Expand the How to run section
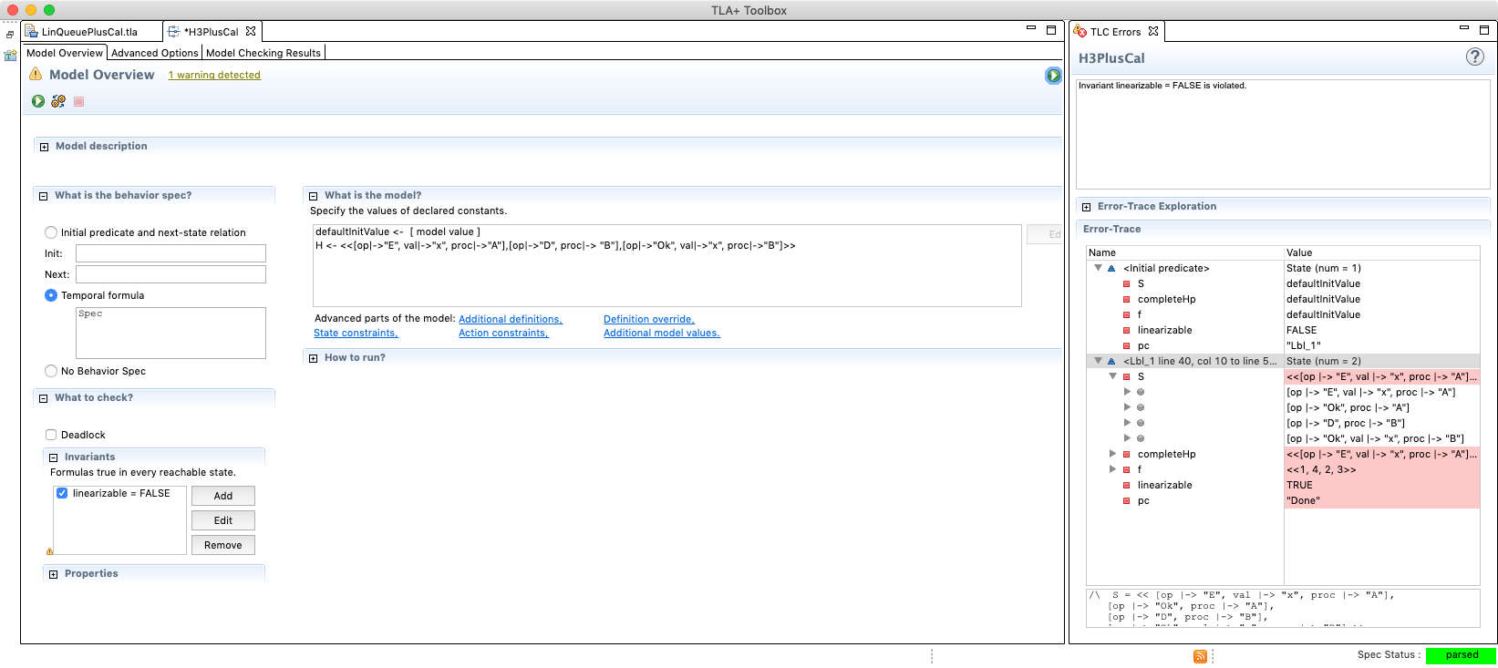 click(x=313, y=358)
